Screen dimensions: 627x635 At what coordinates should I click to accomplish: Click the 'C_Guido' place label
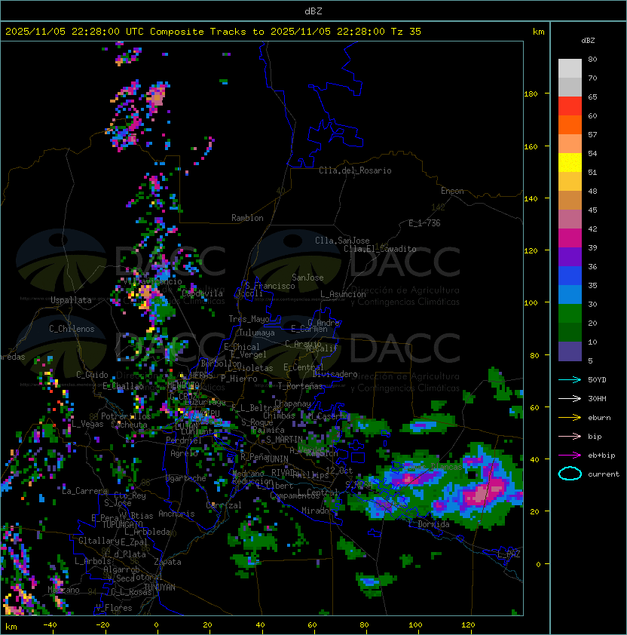pos(92,375)
